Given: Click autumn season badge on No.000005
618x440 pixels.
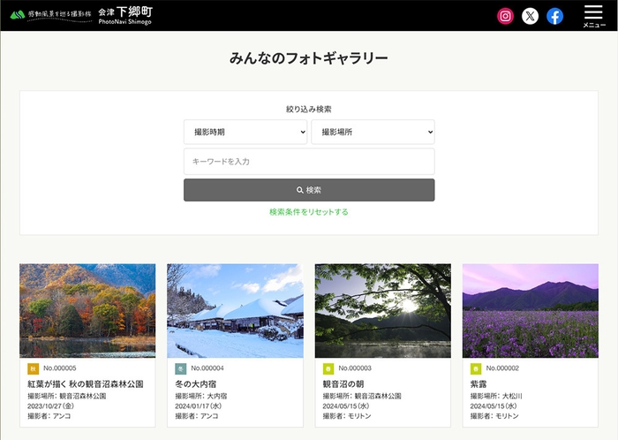Looking at the screenshot, I should (33, 368).
